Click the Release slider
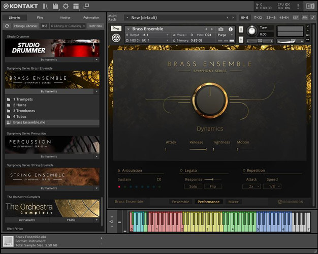Screen dimensions: 318x254 click(x=198, y=149)
